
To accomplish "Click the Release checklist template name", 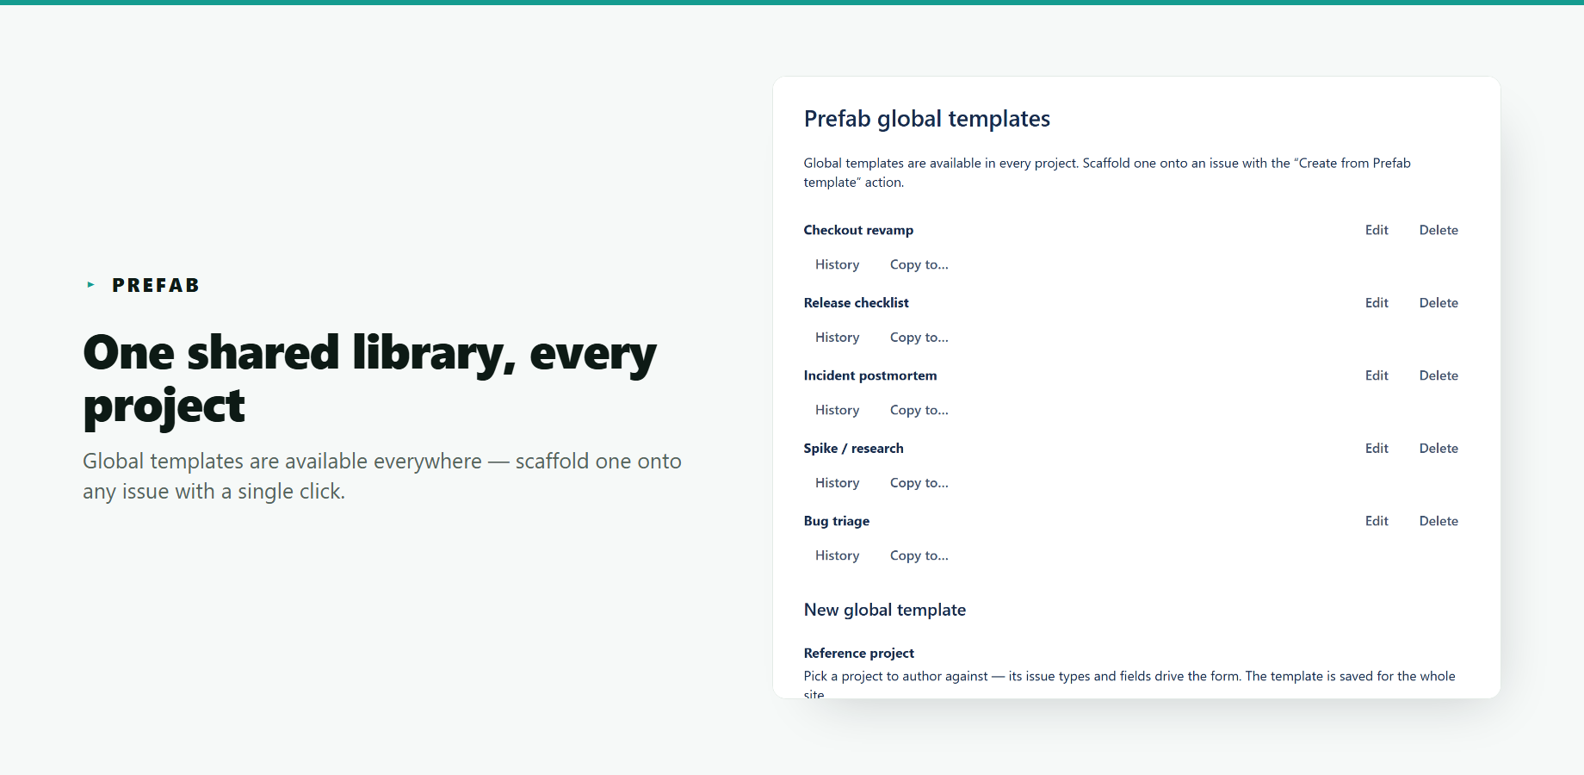I will [856, 303].
